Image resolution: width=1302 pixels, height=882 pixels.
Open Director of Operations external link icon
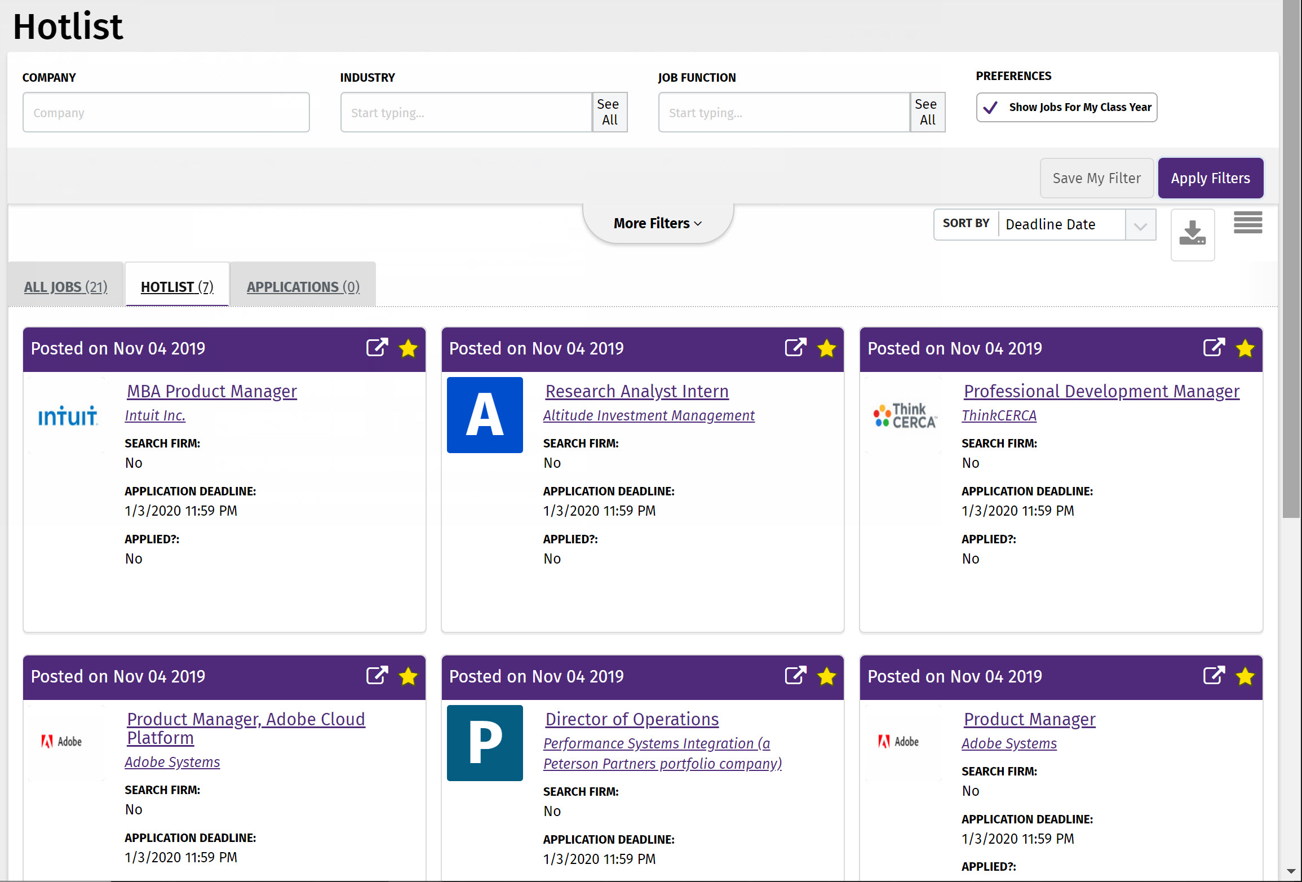click(x=795, y=676)
